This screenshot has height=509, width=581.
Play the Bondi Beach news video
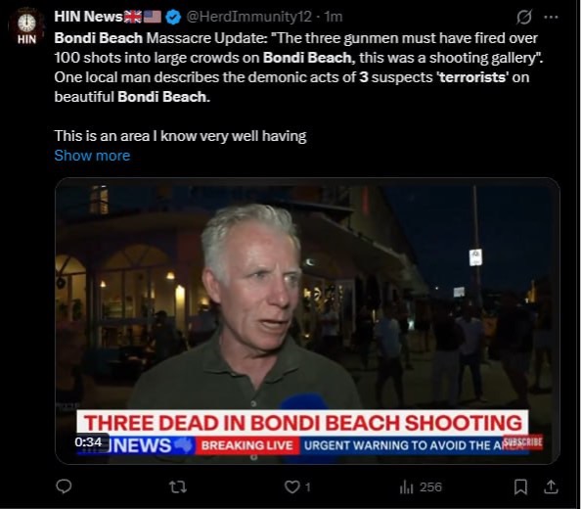307,321
